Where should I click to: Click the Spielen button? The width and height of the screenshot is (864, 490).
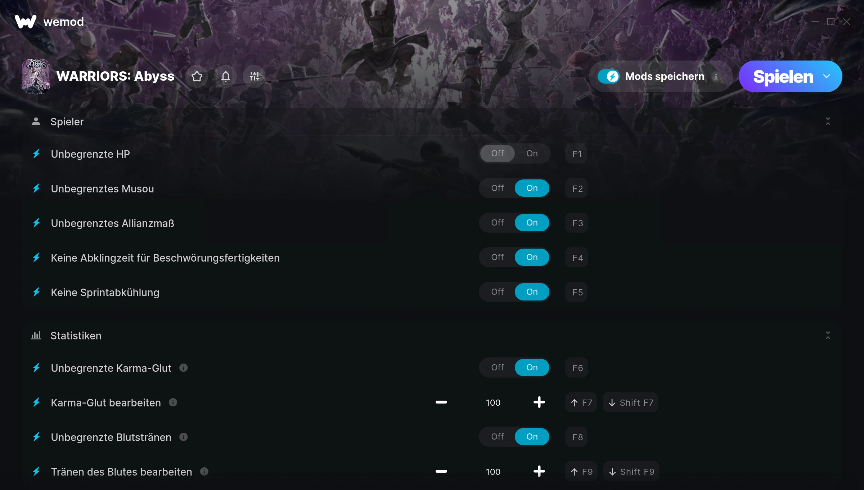(x=783, y=76)
